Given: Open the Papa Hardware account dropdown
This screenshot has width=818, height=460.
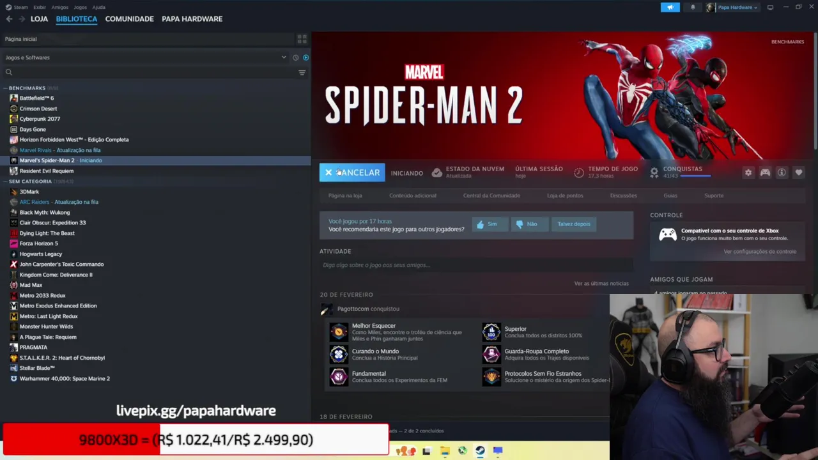Looking at the screenshot, I should pos(732,7).
